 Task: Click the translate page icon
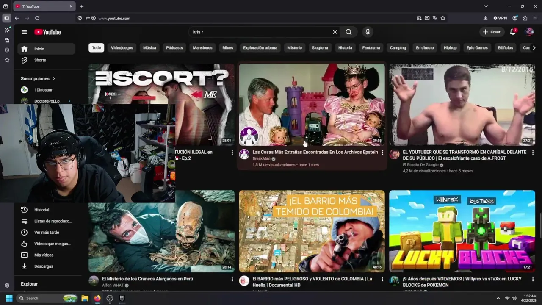tap(435, 18)
